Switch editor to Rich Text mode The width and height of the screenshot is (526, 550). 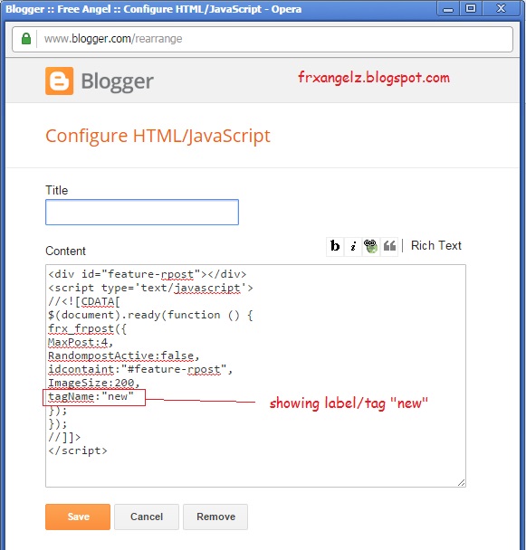(x=436, y=245)
